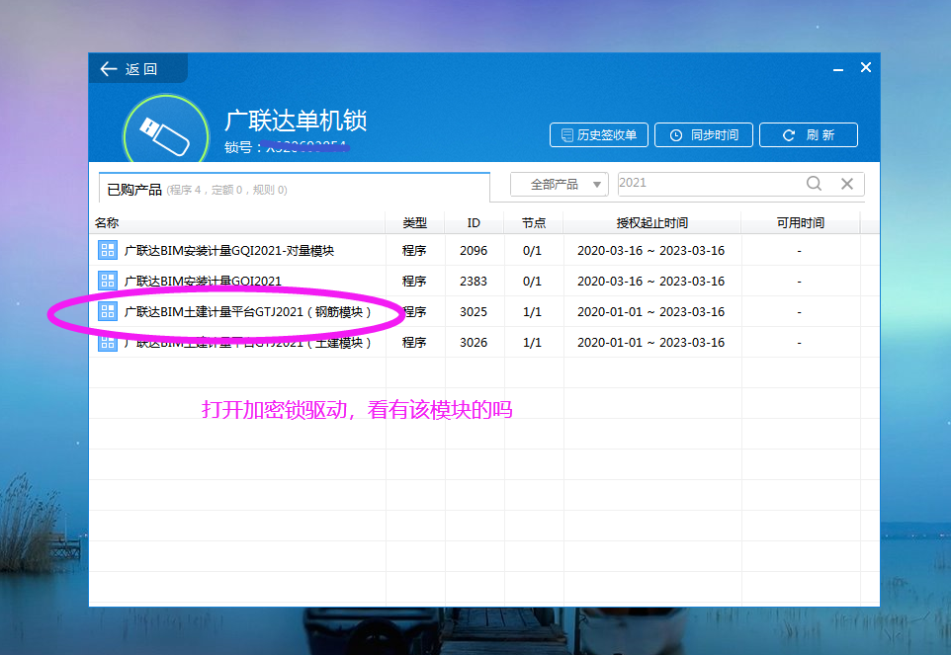Click date range of ID 2383 row

click(650, 282)
